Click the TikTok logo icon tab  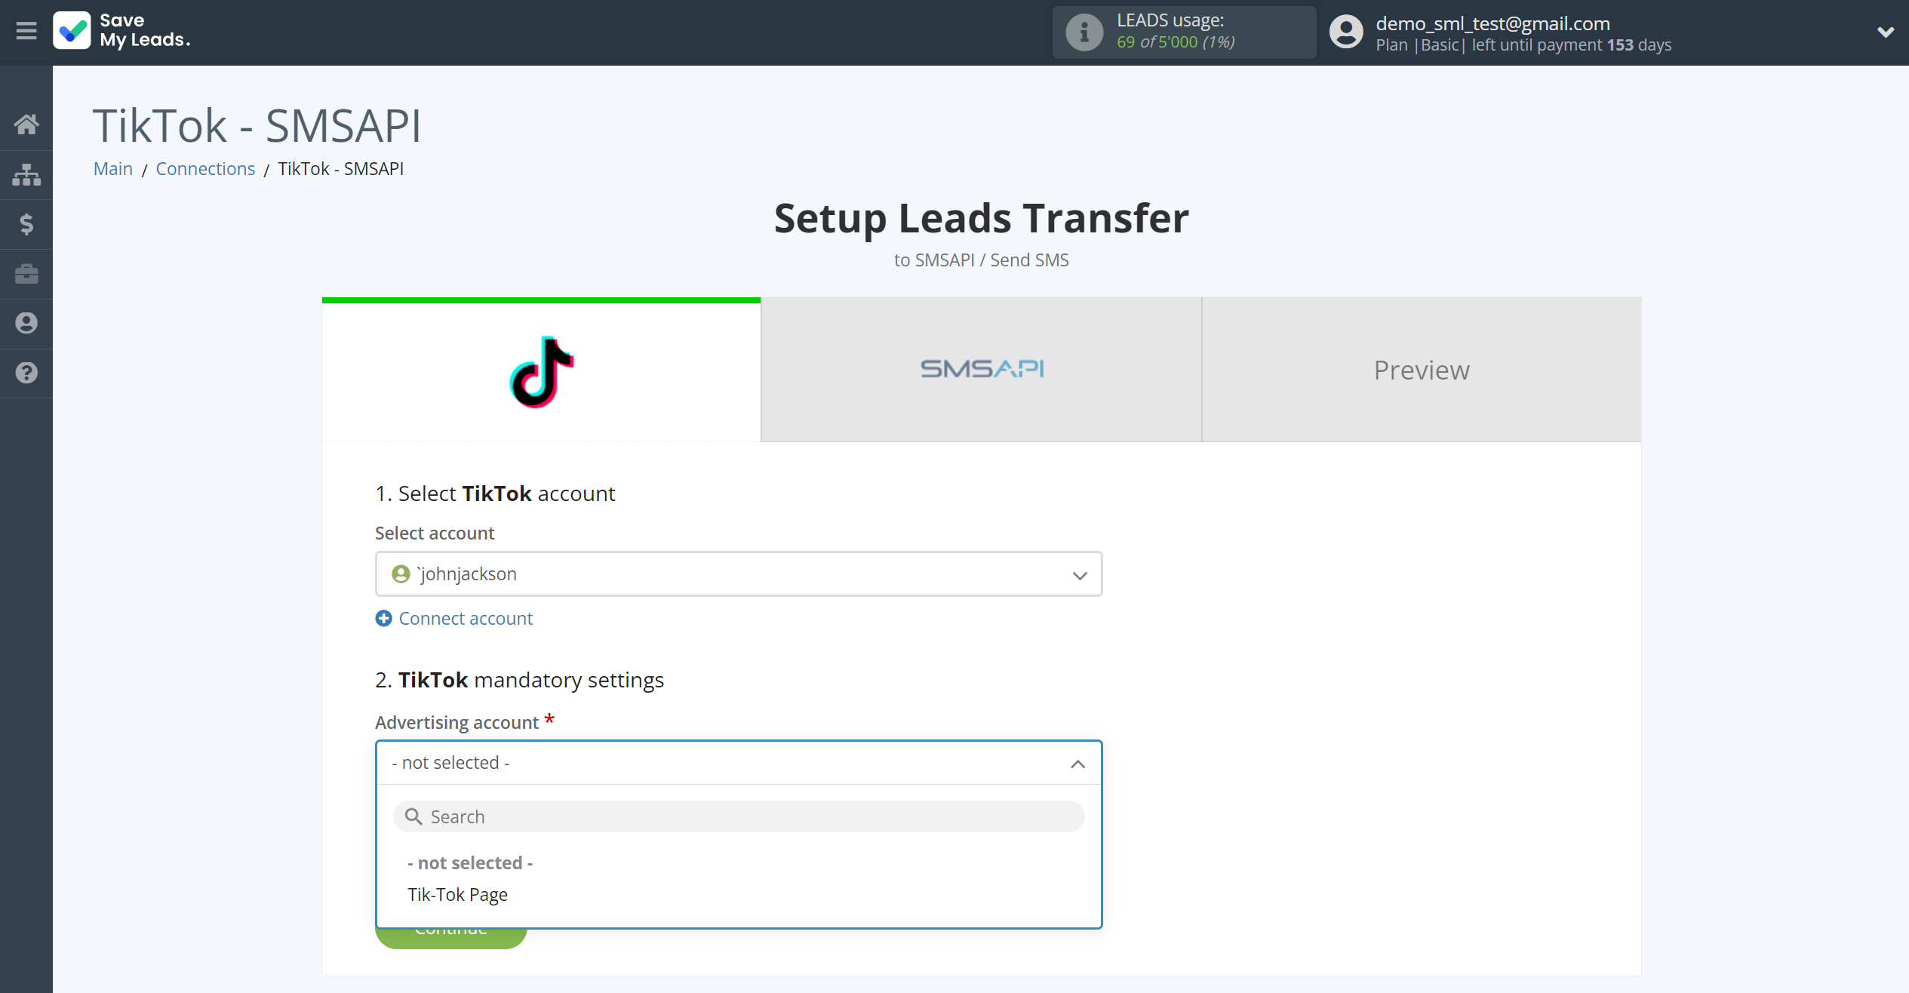(x=542, y=369)
